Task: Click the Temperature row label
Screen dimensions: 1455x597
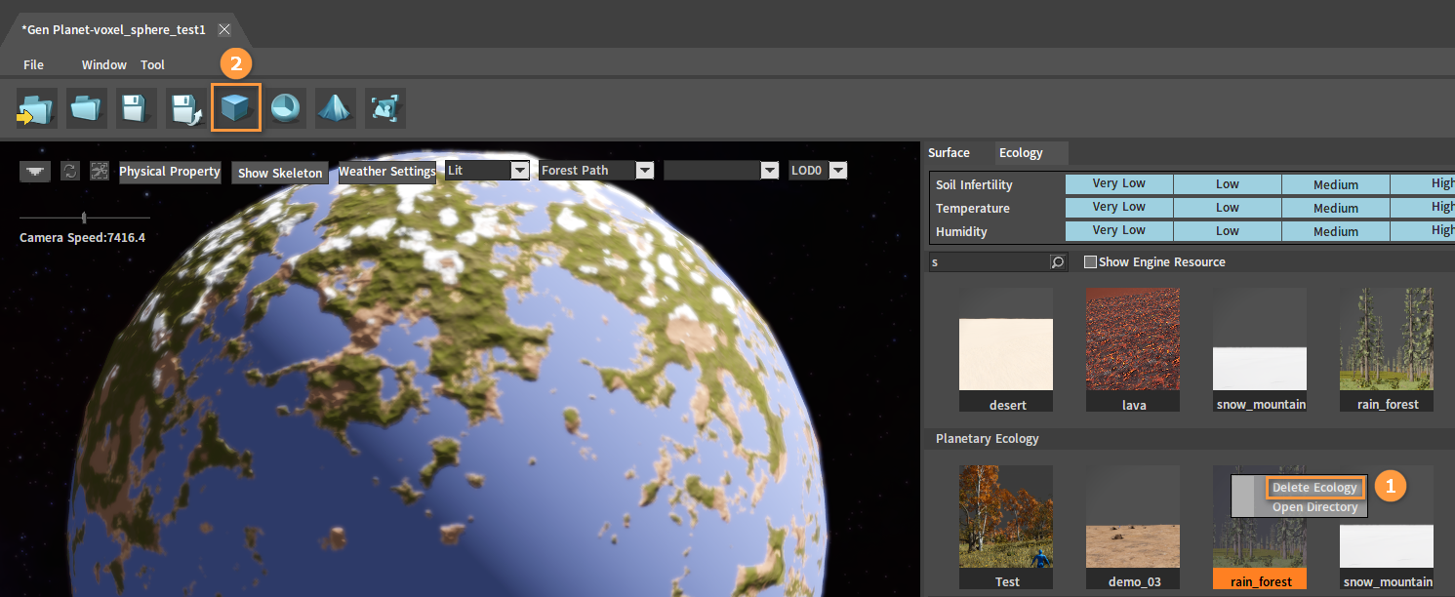Action: 973,208
